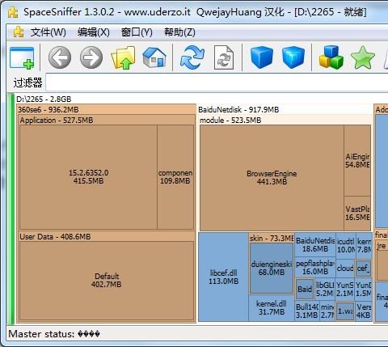The image size is (388, 347).
Task: Select the pepflashplayer 16.0MB block
Action: [315, 268]
